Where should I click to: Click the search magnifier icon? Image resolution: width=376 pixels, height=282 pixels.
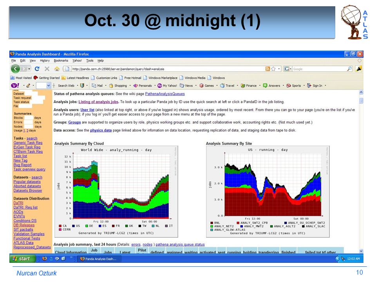[x=349, y=69]
